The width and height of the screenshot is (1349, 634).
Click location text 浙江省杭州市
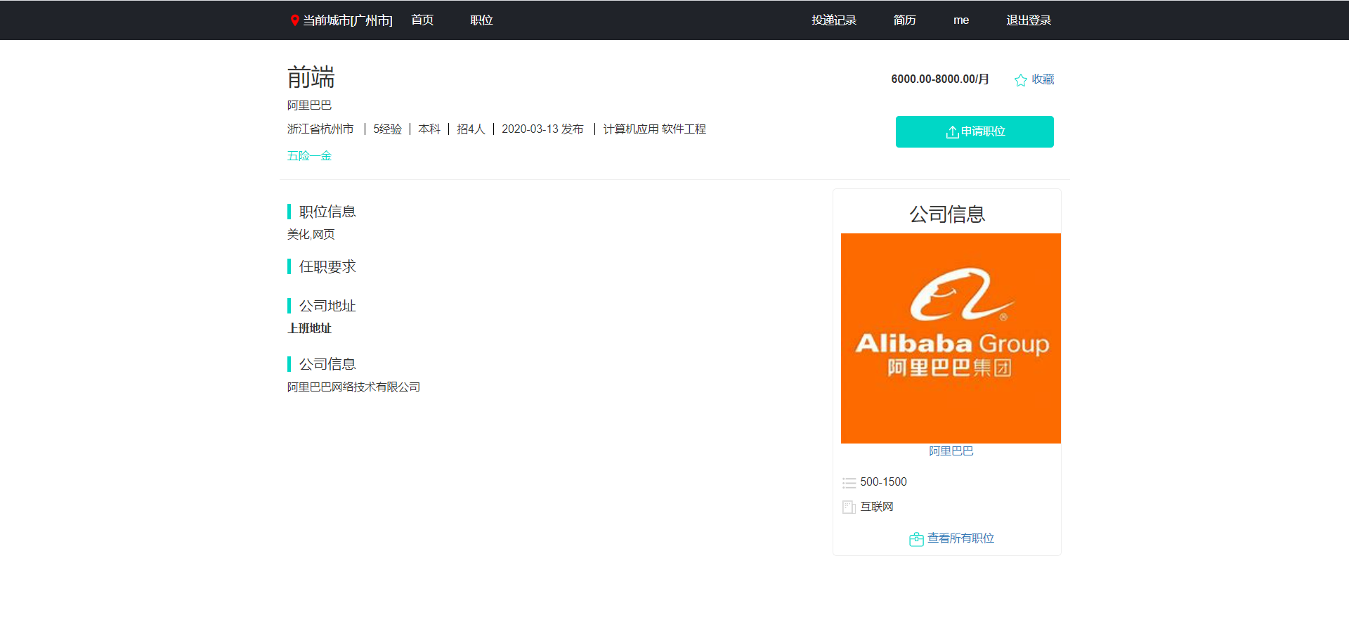pos(320,129)
